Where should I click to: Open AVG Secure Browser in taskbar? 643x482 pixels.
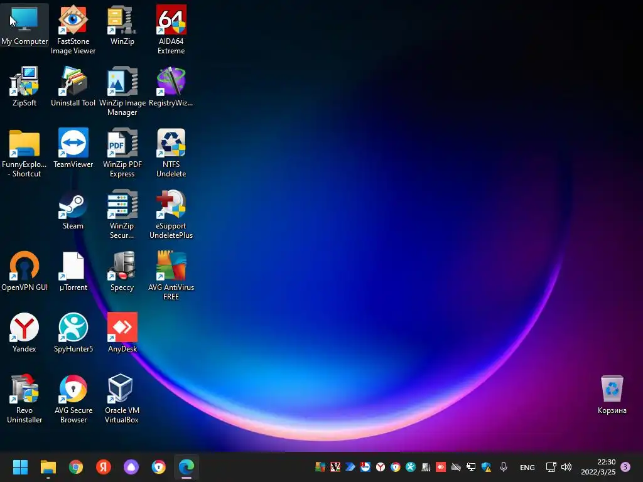[159, 467]
